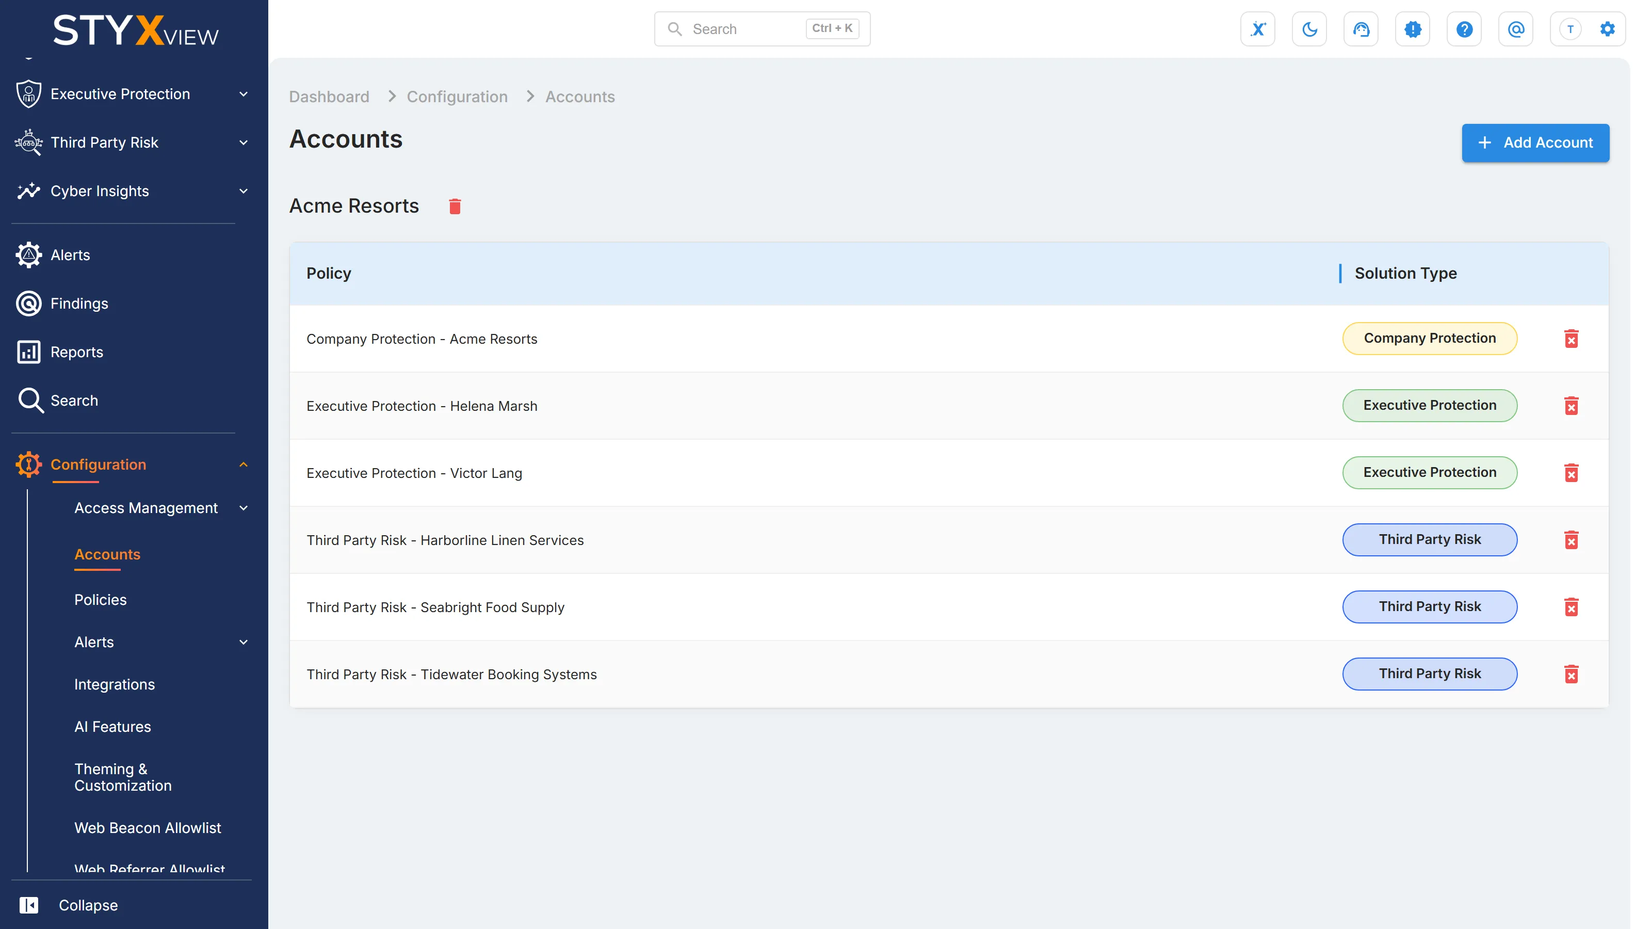
Task: Click the Reports sidebar label
Action: tap(76, 352)
